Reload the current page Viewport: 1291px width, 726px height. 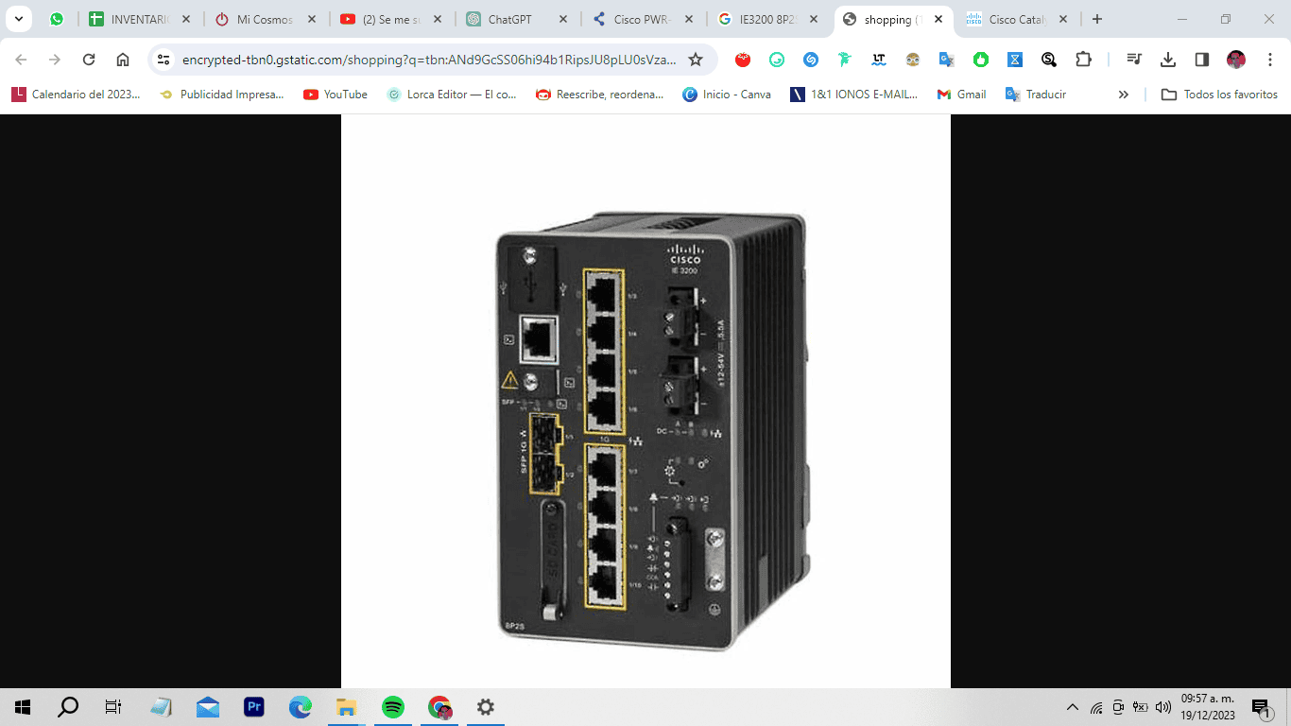point(89,60)
